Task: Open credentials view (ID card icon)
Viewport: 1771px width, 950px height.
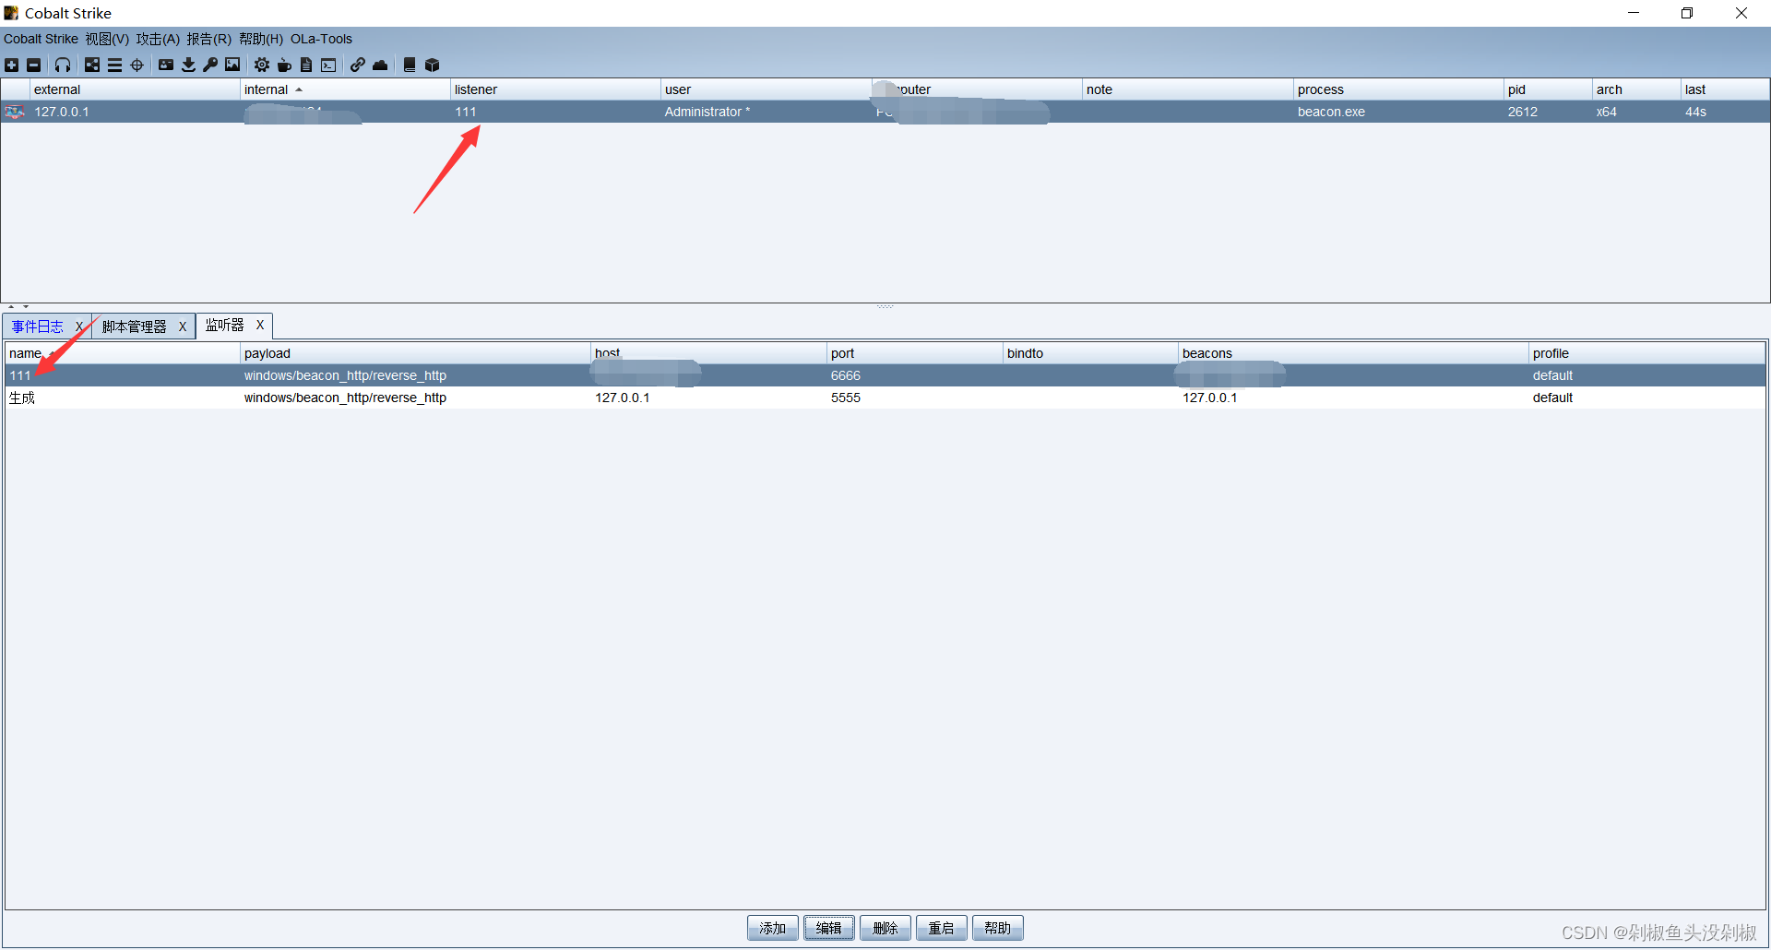Action: (x=166, y=65)
